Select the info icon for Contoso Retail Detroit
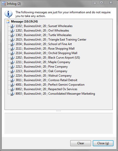This screenshot has height=151, width=118. pyautogui.click(x=12, y=80)
